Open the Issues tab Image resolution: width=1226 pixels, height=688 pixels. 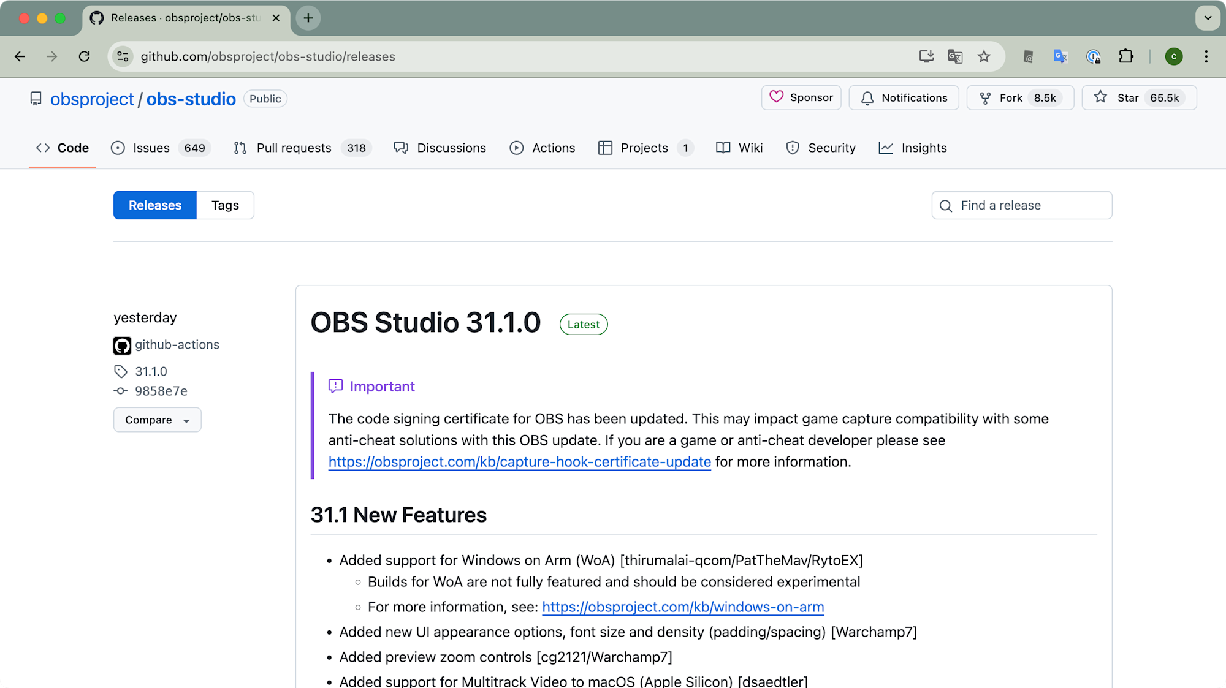(161, 148)
